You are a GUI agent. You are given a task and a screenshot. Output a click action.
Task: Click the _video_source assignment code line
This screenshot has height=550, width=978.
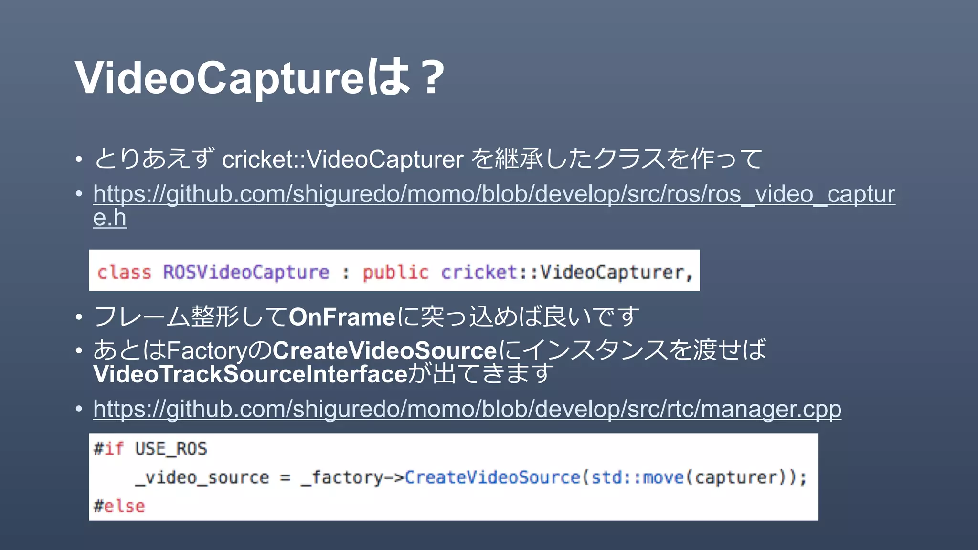pyautogui.click(x=471, y=477)
